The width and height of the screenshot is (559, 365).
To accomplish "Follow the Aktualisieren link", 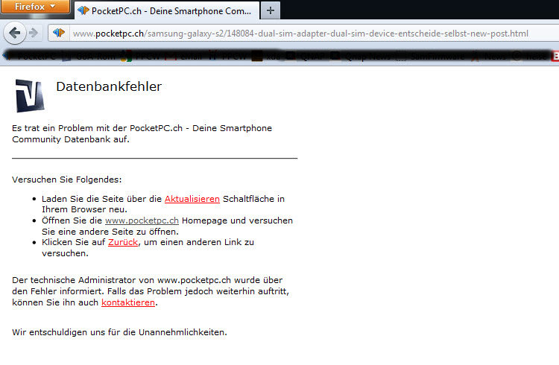I will point(192,199).
